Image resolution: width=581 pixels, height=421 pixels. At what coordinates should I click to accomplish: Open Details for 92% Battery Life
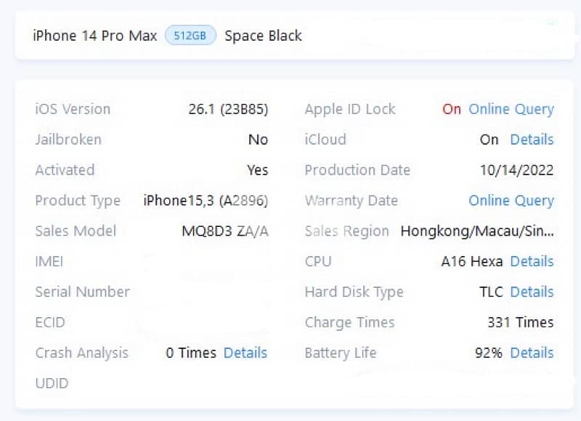(532, 353)
